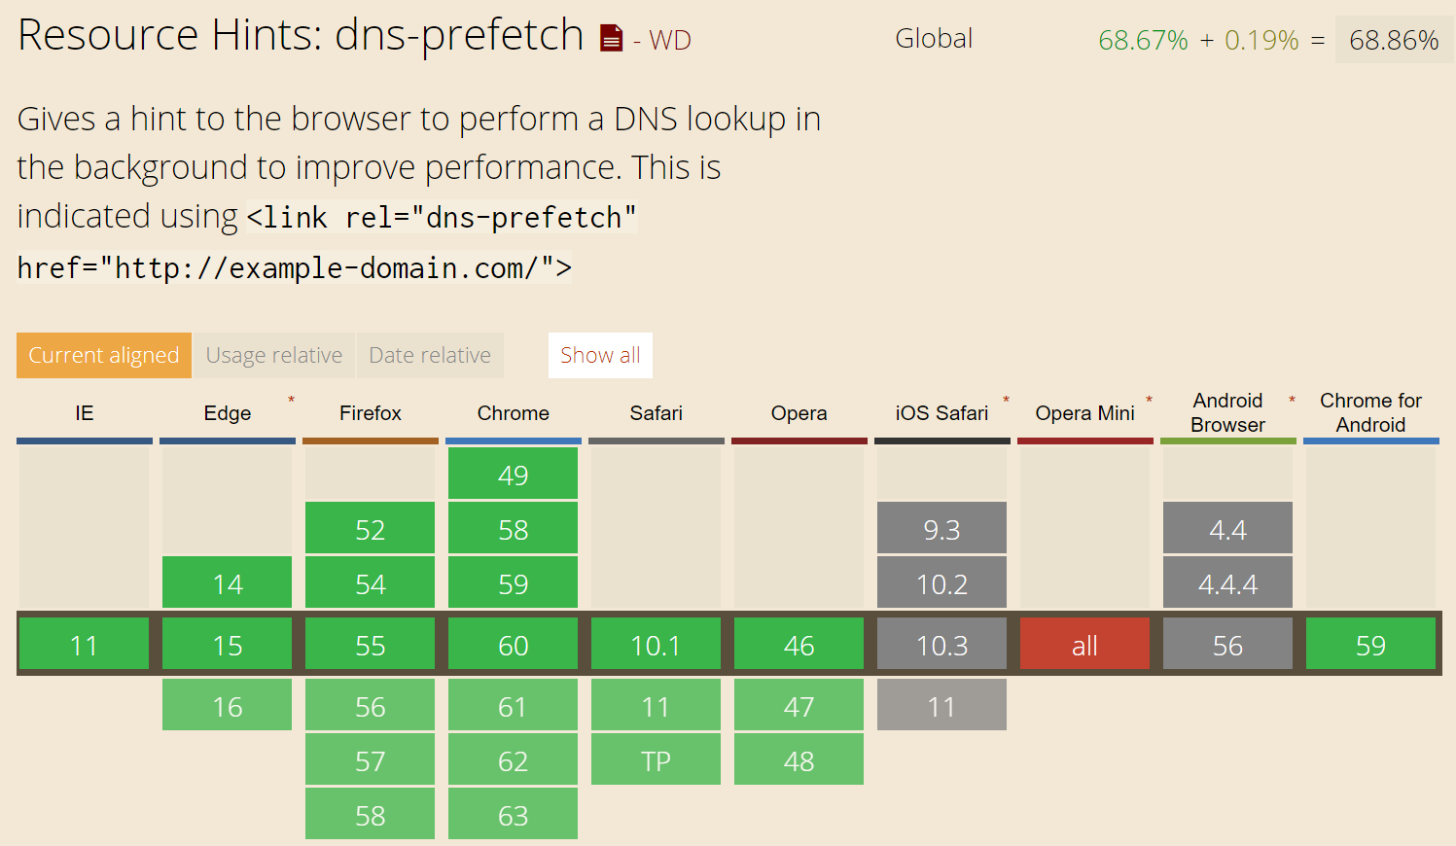Image resolution: width=1456 pixels, height=846 pixels.
Task: Keep the Current aligned view selected
Action: (x=103, y=355)
